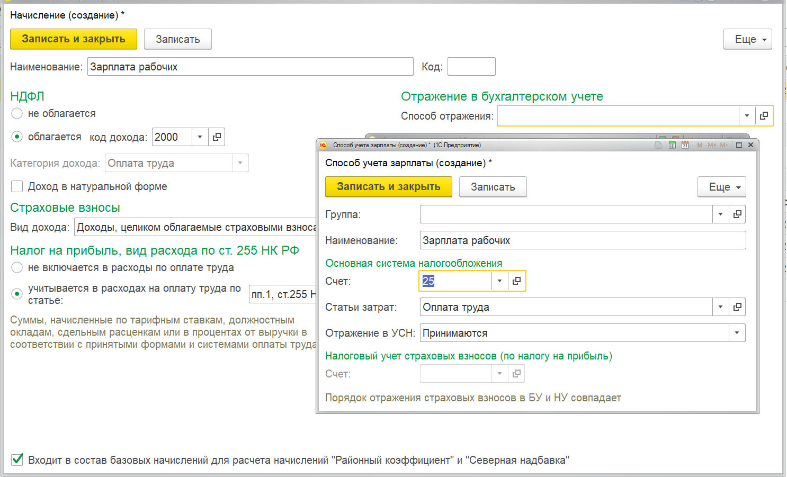Click the Отражение в бухгалтерском учете heading
This screenshot has width=787, height=477.
click(x=502, y=96)
